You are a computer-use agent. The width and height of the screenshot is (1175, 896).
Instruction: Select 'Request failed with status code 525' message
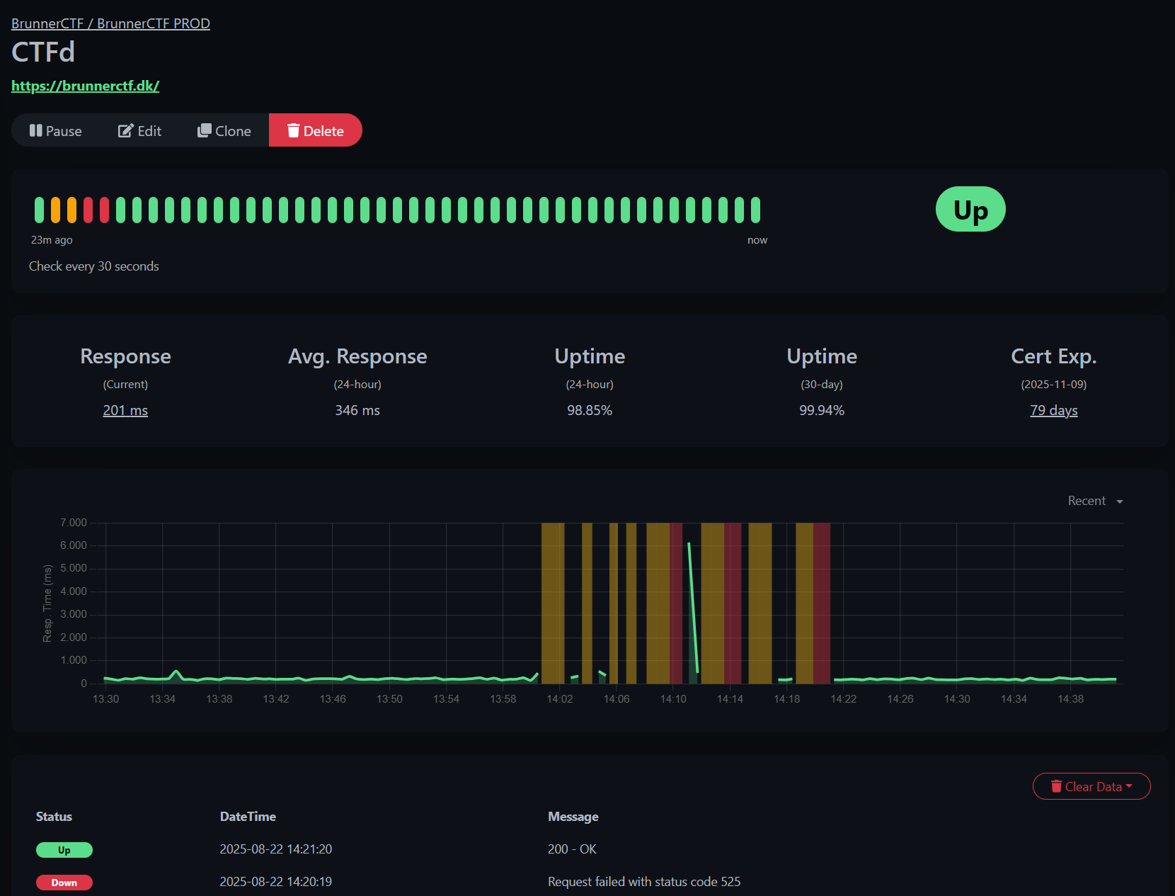(644, 881)
